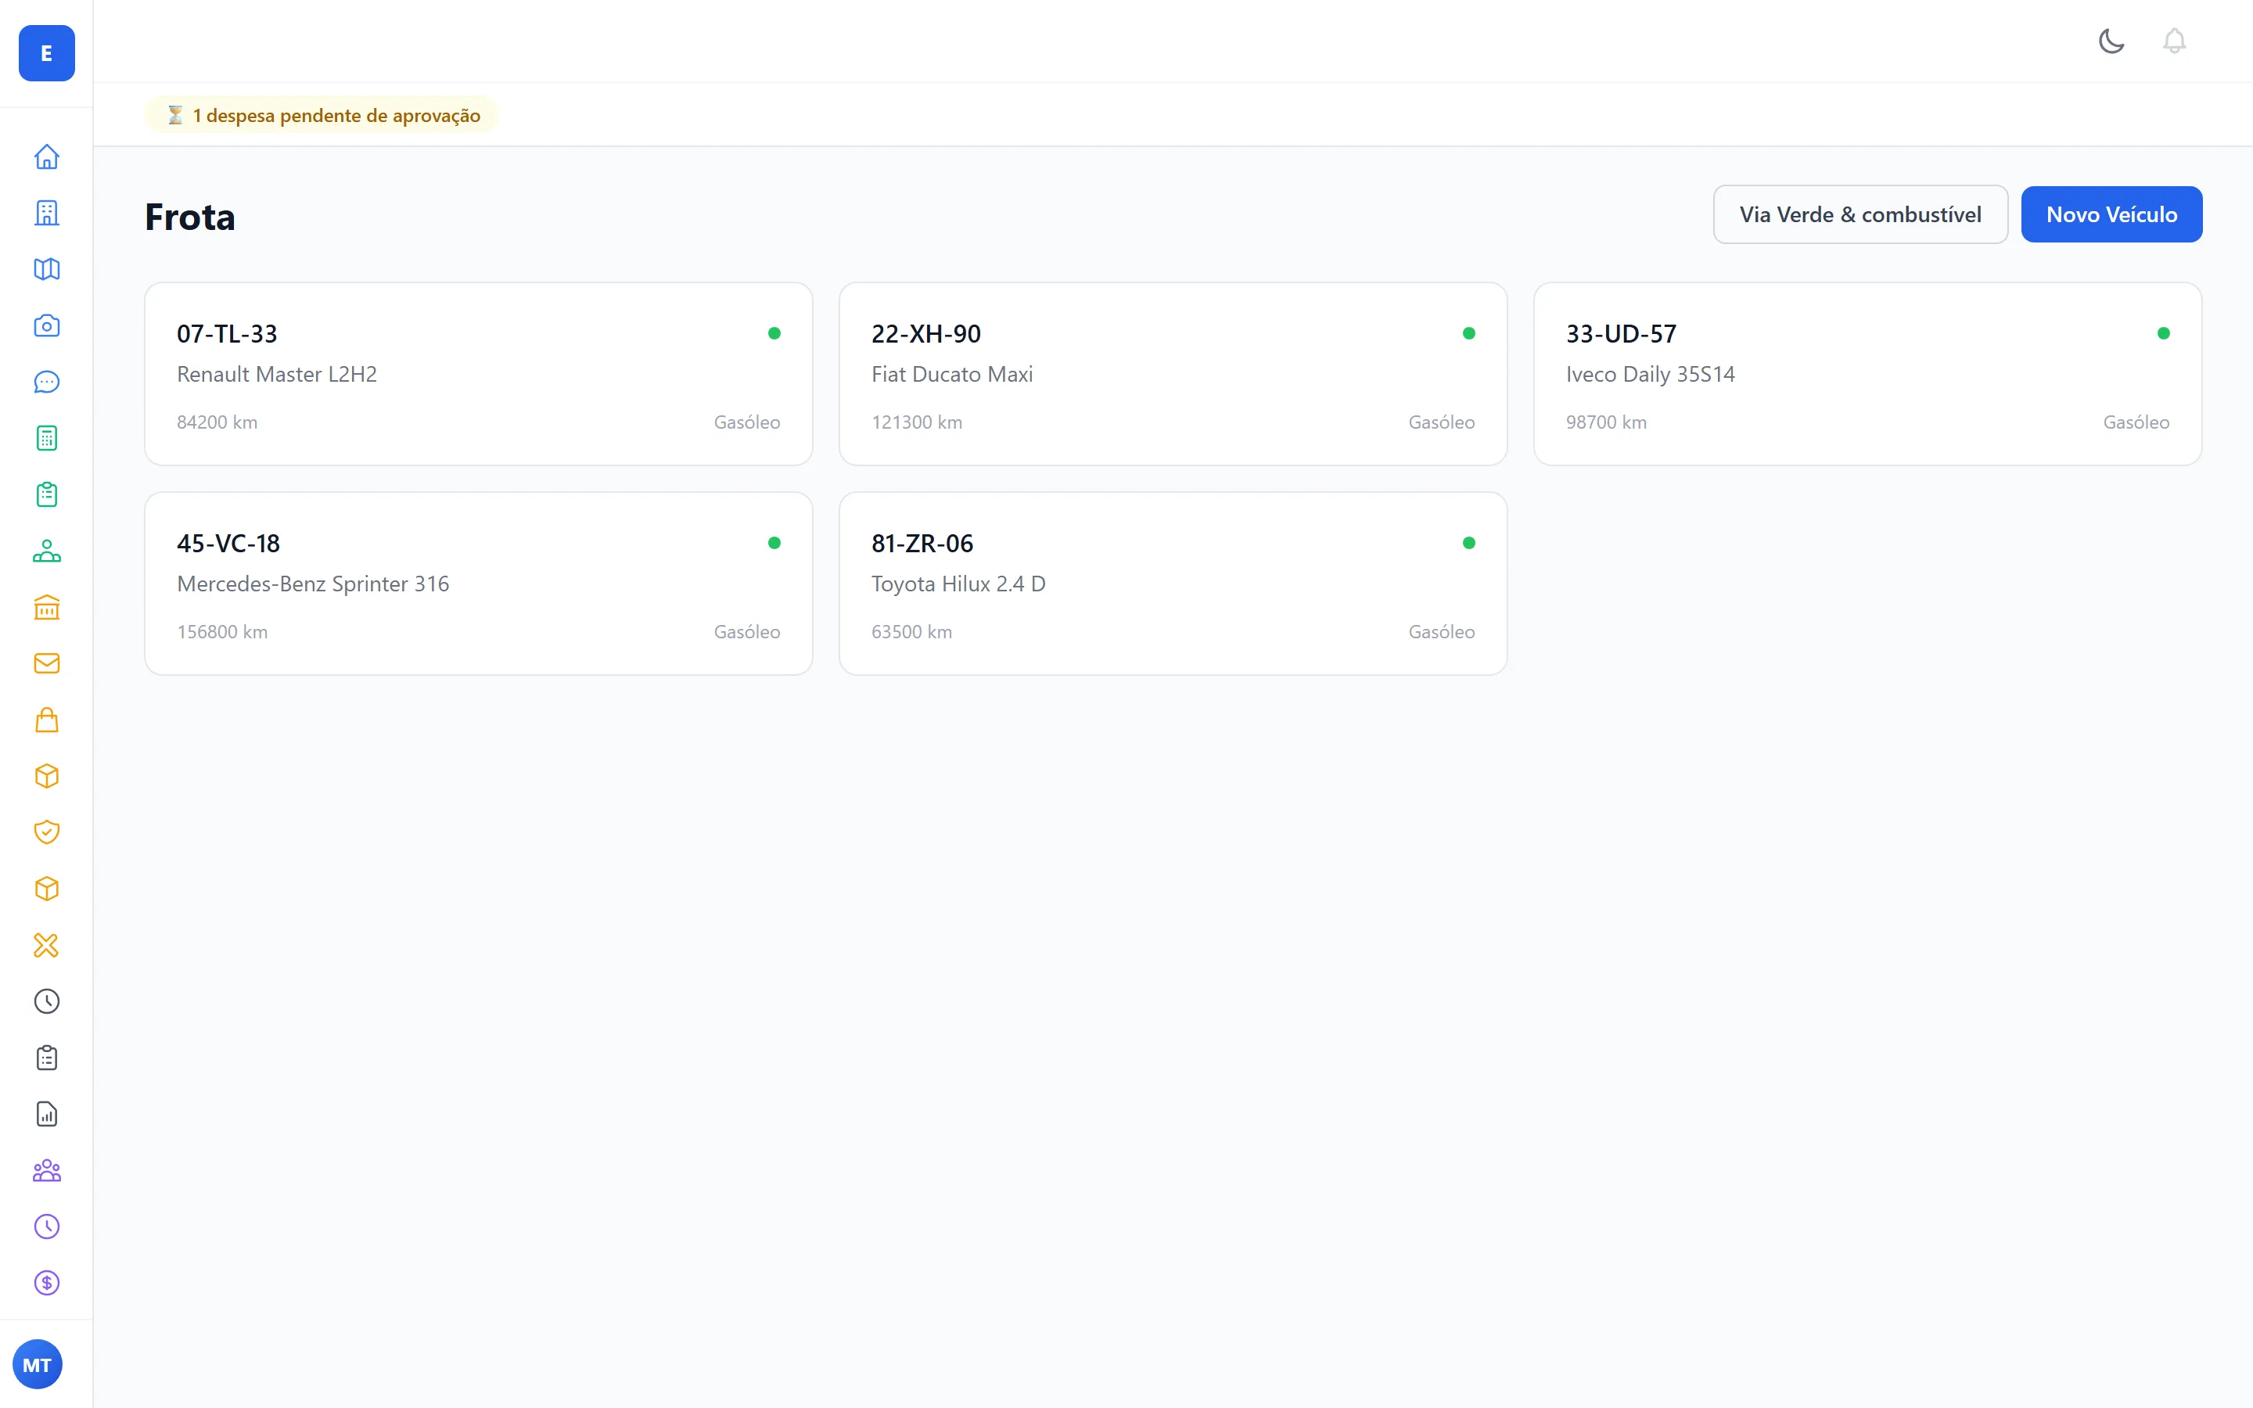Select the Mercedes-Benz Sprinter 316 model text
Image resolution: width=2253 pixels, height=1408 pixels.
pyautogui.click(x=313, y=584)
